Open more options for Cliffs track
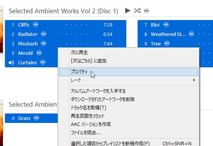Image resolution: width=213 pixels, height=146 pixels. pyautogui.click(x=35, y=25)
